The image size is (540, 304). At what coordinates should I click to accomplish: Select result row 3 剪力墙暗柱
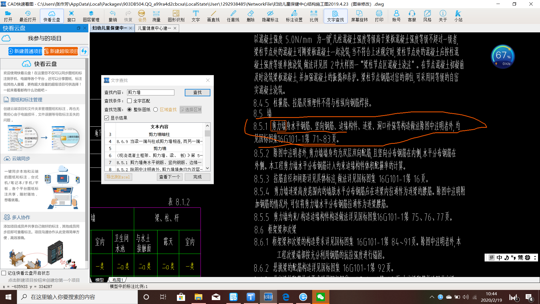(x=154, y=134)
